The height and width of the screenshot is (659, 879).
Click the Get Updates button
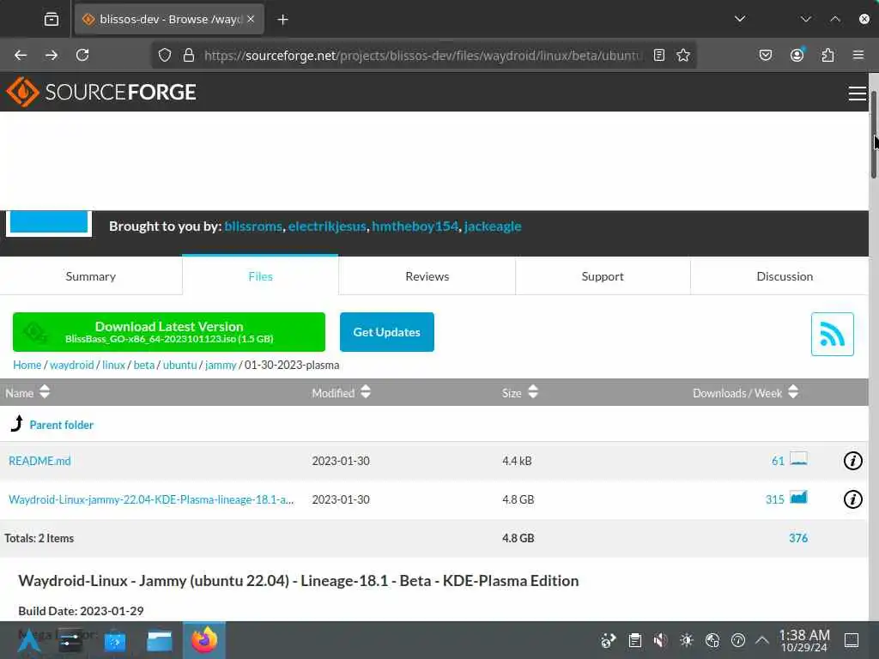pyautogui.click(x=387, y=332)
